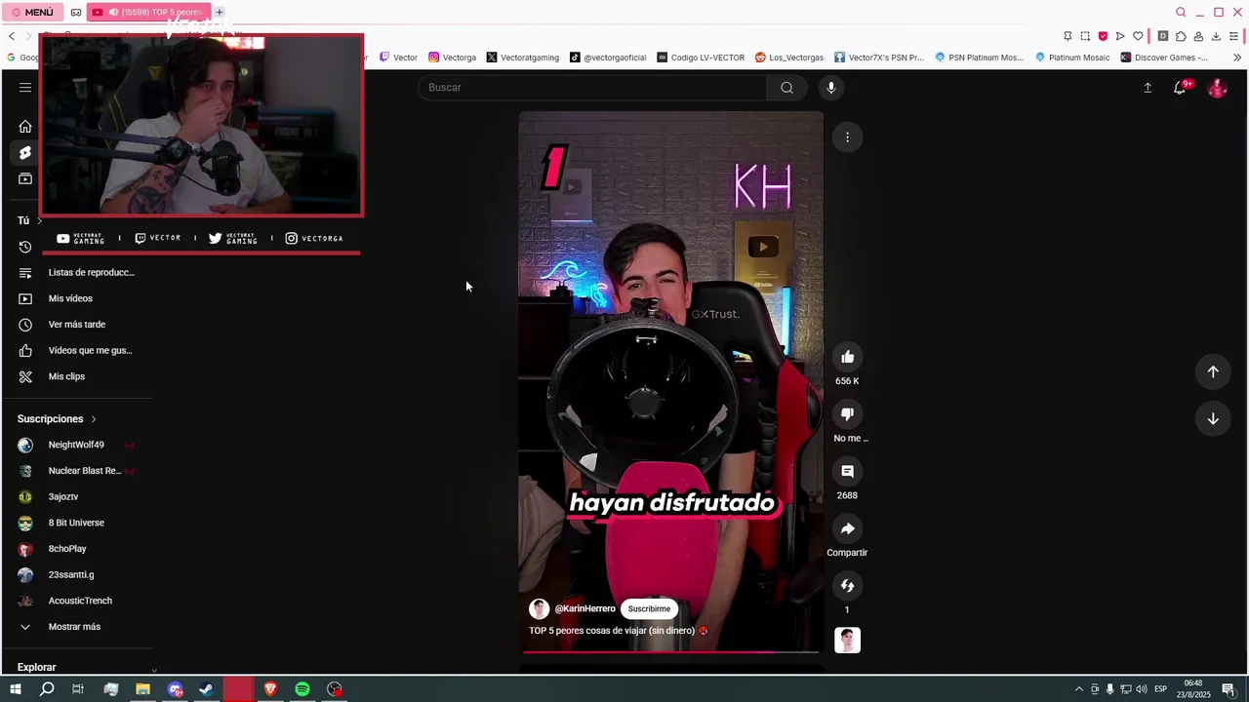Open the browser MENÚ button
This screenshot has width=1249, height=702.
click(33, 13)
